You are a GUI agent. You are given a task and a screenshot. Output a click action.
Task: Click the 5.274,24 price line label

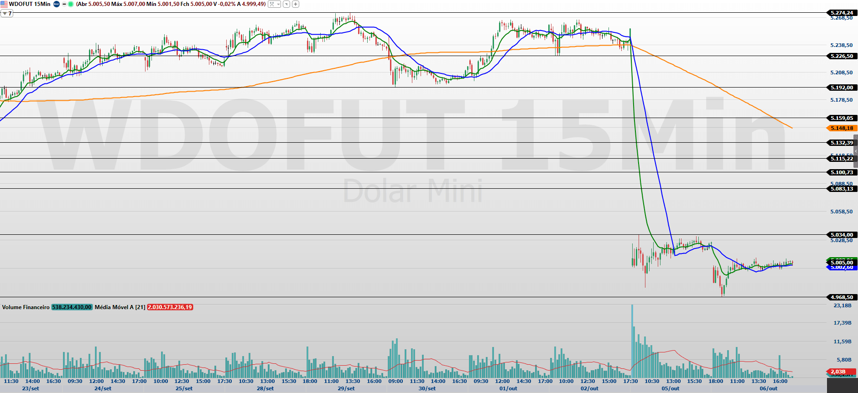842,13
